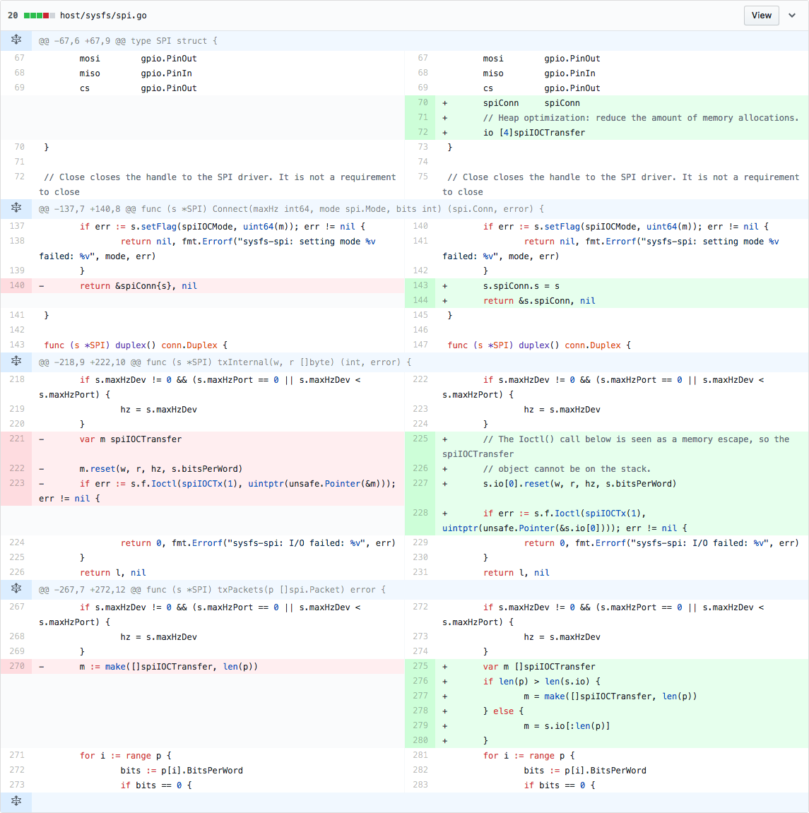Expand hidden lines above type SPI struct hunk
Screen dimensions: 809x813
coord(16,40)
